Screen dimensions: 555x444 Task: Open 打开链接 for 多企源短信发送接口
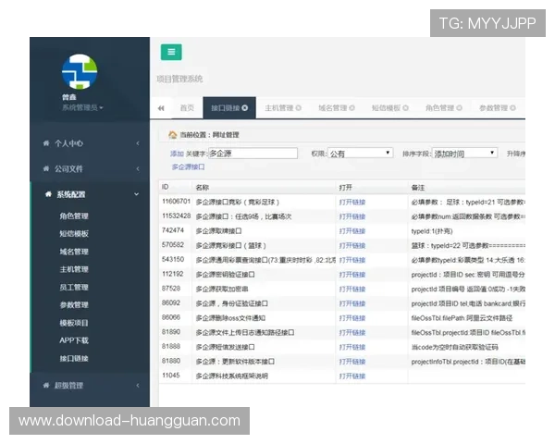pyautogui.click(x=352, y=348)
